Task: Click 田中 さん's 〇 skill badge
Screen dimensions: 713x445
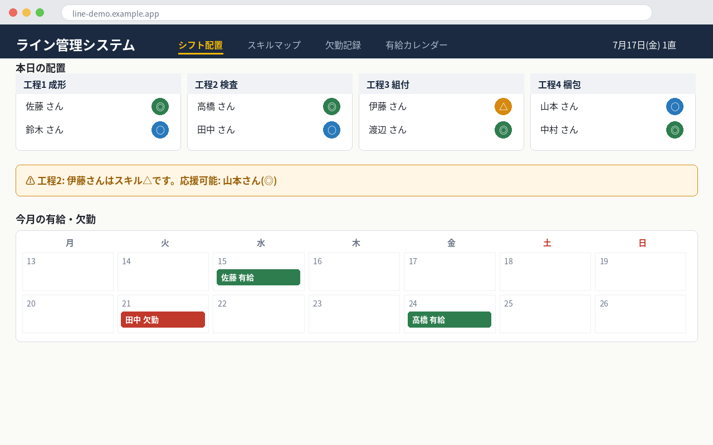Action: [331, 130]
